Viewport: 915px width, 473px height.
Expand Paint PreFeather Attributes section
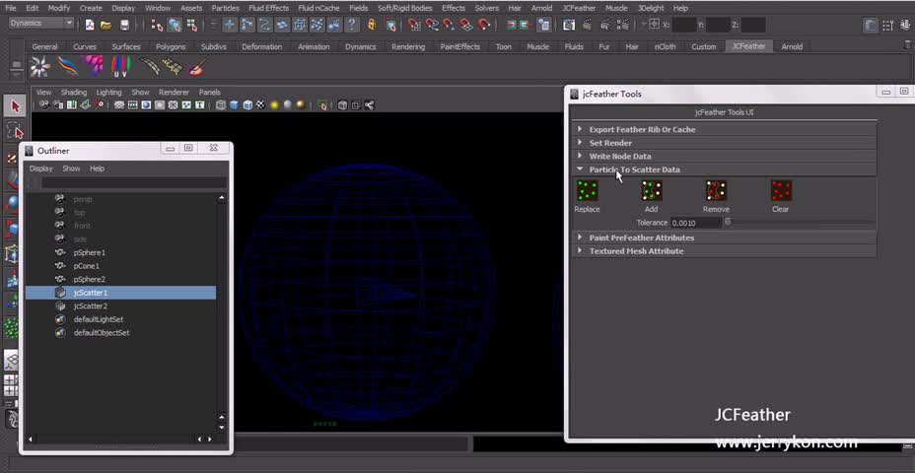(641, 237)
